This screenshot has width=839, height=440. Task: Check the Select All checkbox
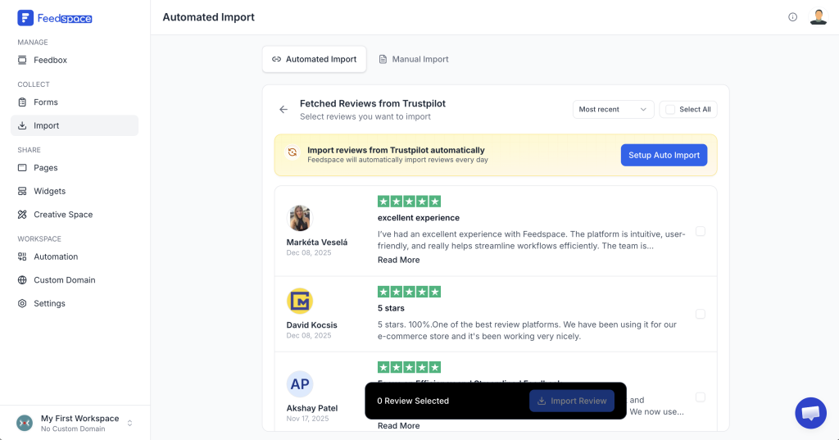point(670,109)
